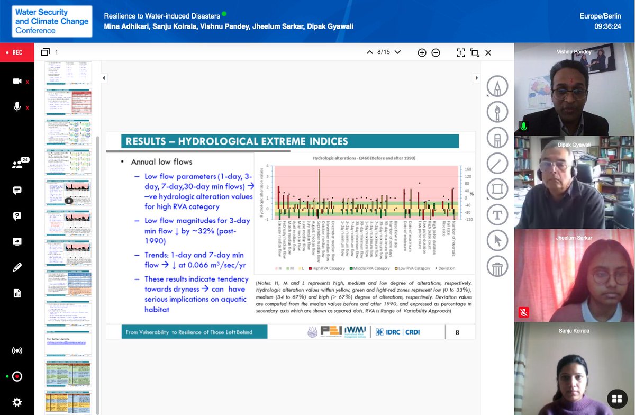Open the 'For further details' slide thumbnail

point(68,343)
